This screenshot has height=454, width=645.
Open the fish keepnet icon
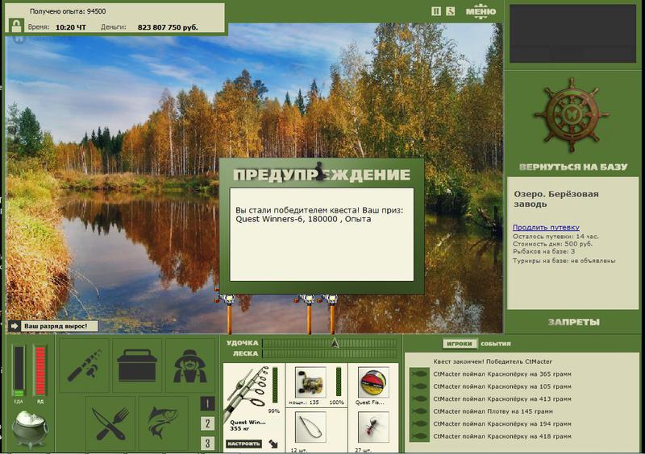tap(164, 423)
